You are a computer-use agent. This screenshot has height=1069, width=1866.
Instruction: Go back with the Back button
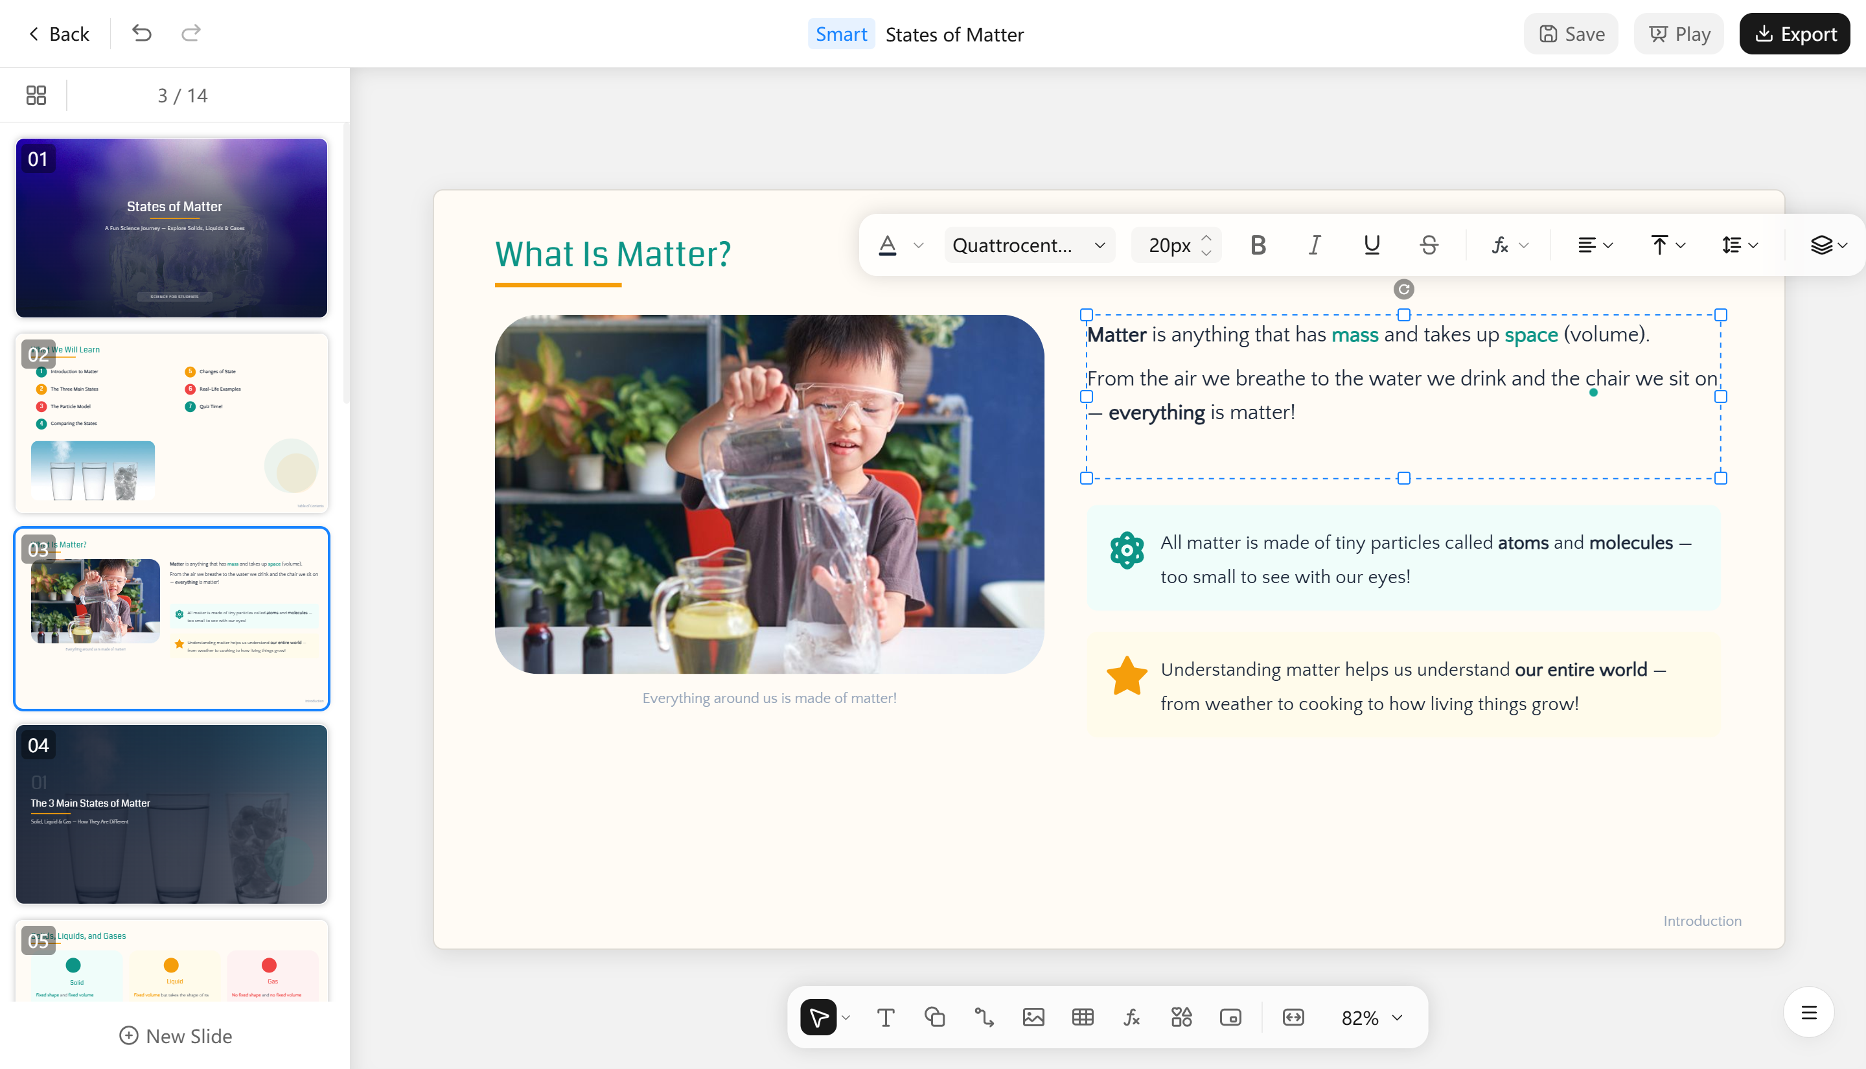(x=59, y=34)
